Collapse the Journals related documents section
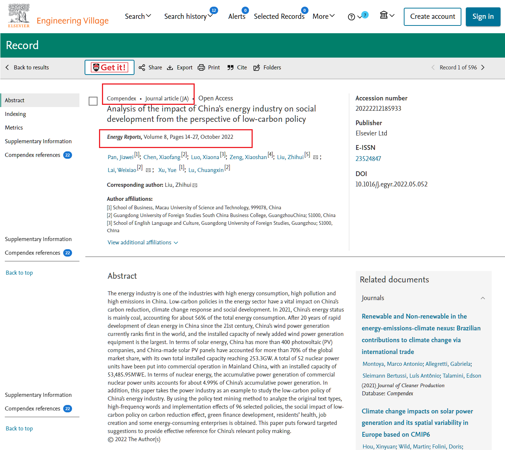The image size is (505, 450). pyautogui.click(x=482, y=298)
